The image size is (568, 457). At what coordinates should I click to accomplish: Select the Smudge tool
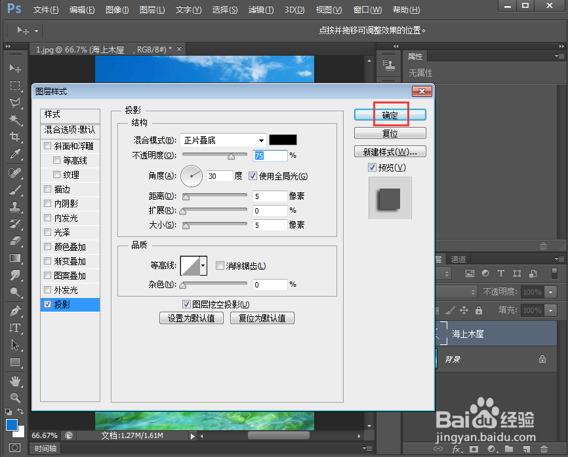pyautogui.click(x=15, y=275)
